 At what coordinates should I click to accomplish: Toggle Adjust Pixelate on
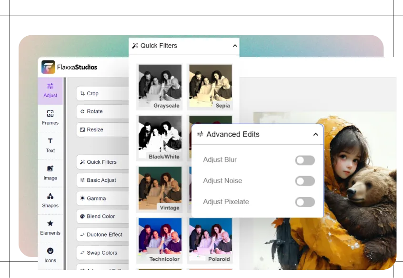305,202
